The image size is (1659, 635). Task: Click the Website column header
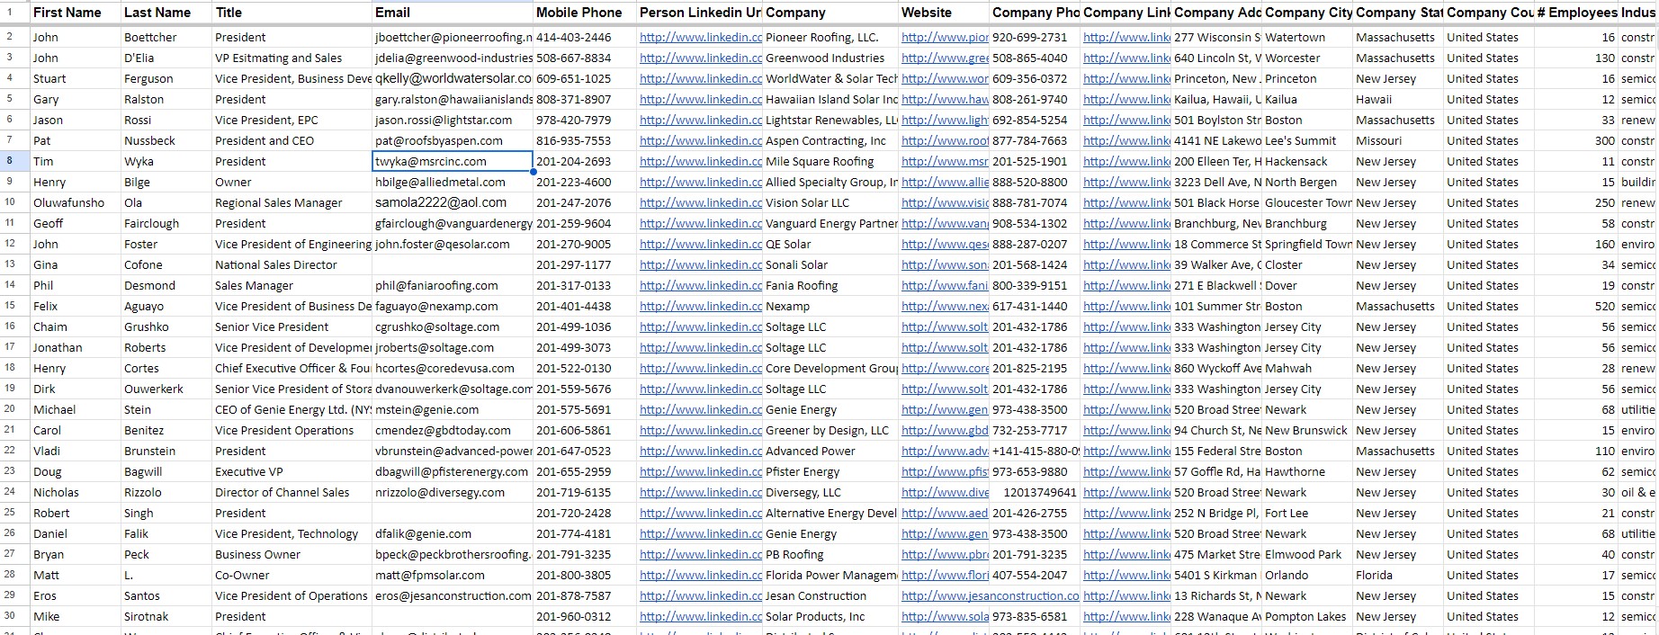pos(944,13)
